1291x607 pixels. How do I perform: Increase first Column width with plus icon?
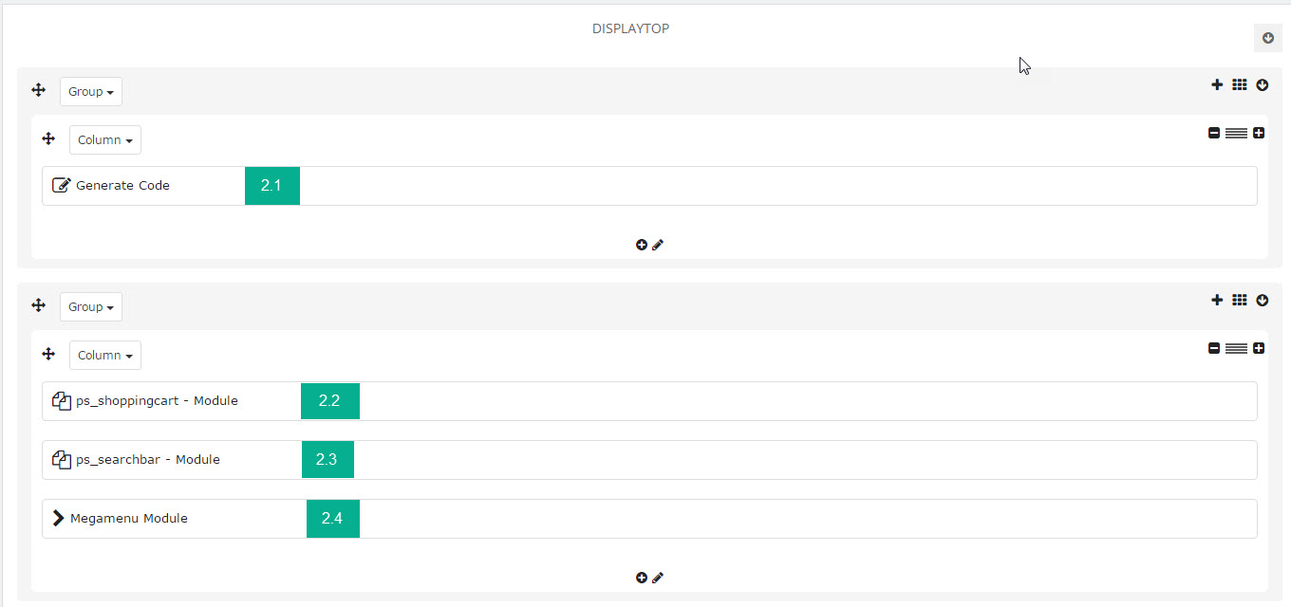(1259, 133)
